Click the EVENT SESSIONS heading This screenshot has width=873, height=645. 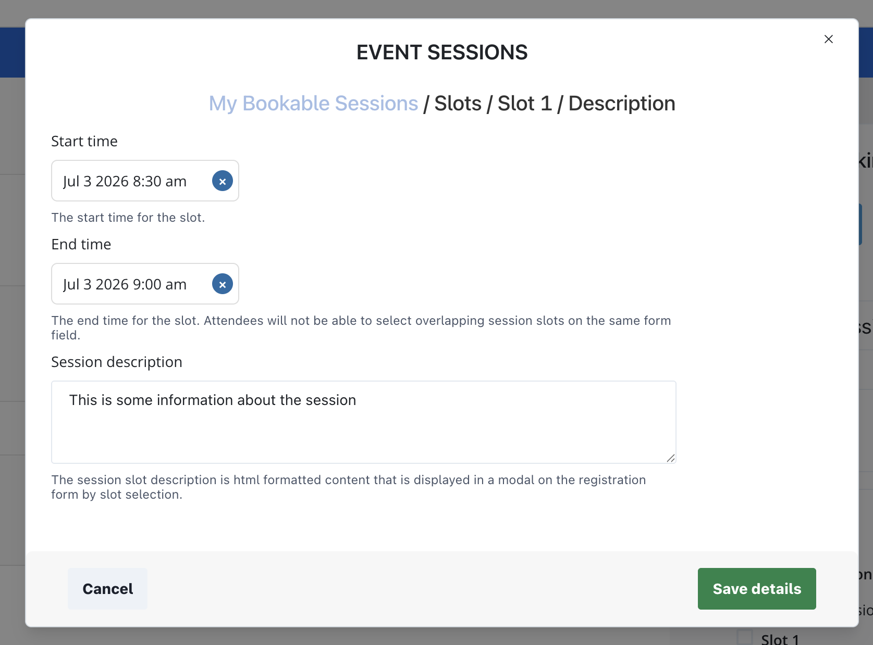click(441, 53)
